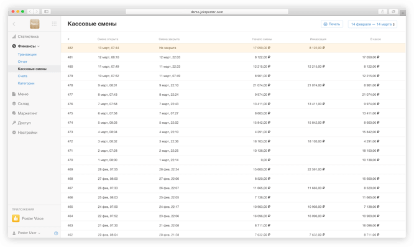Click the 2 март, 22:25 closing time
The image size is (414, 247).
(x=168, y=151)
